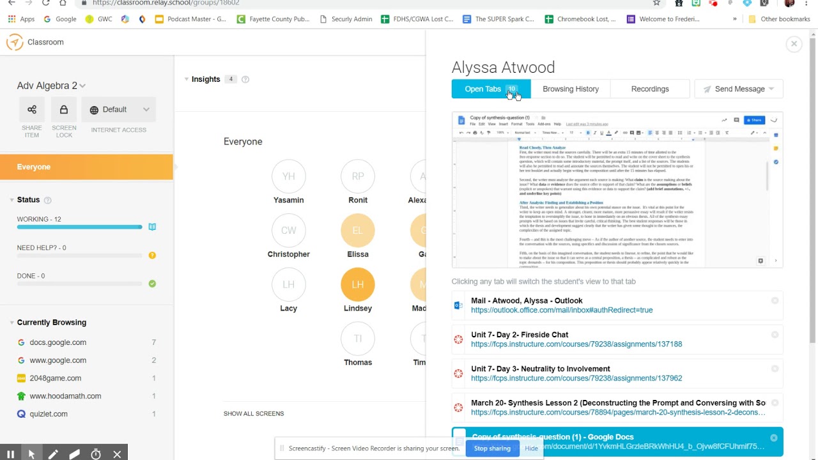Select student Lindsey avatar
The width and height of the screenshot is (818, 460).
[358, 284]
